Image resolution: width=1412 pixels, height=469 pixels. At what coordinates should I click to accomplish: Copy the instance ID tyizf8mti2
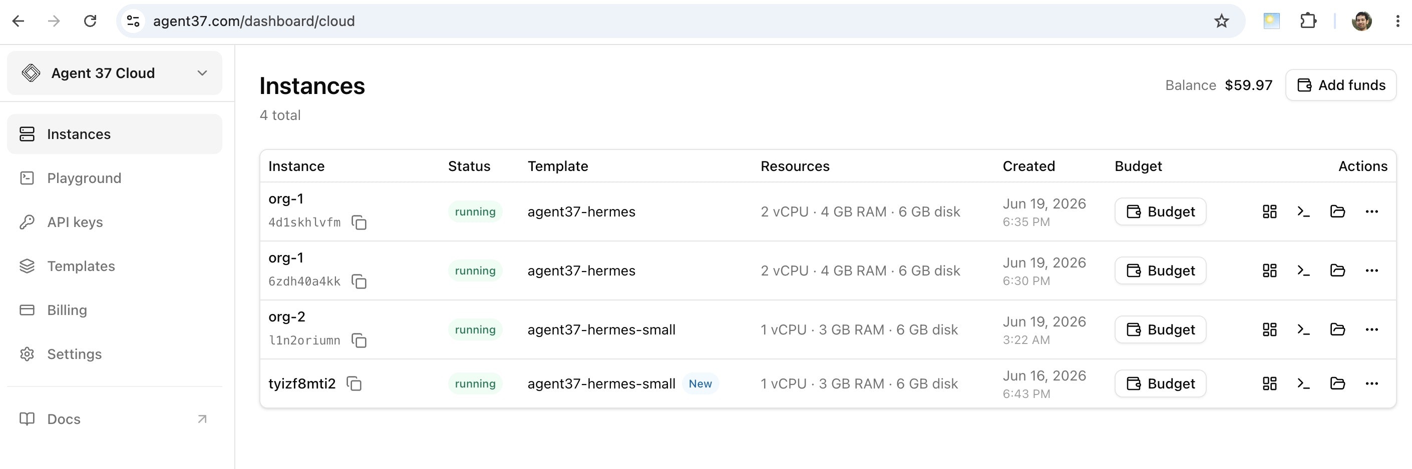point(354,383)
